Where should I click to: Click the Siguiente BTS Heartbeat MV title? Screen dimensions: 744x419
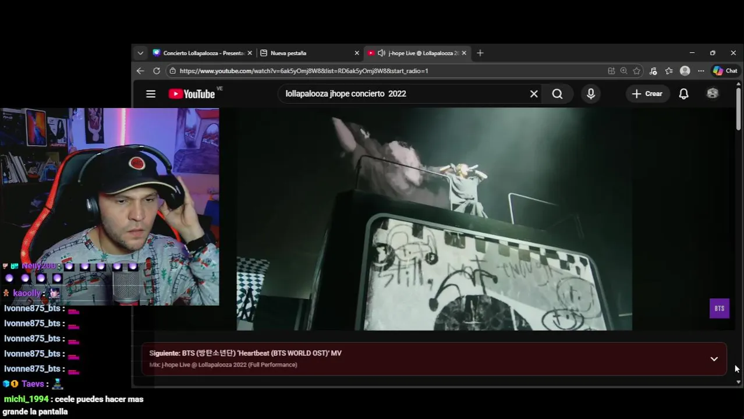(245, 353)
